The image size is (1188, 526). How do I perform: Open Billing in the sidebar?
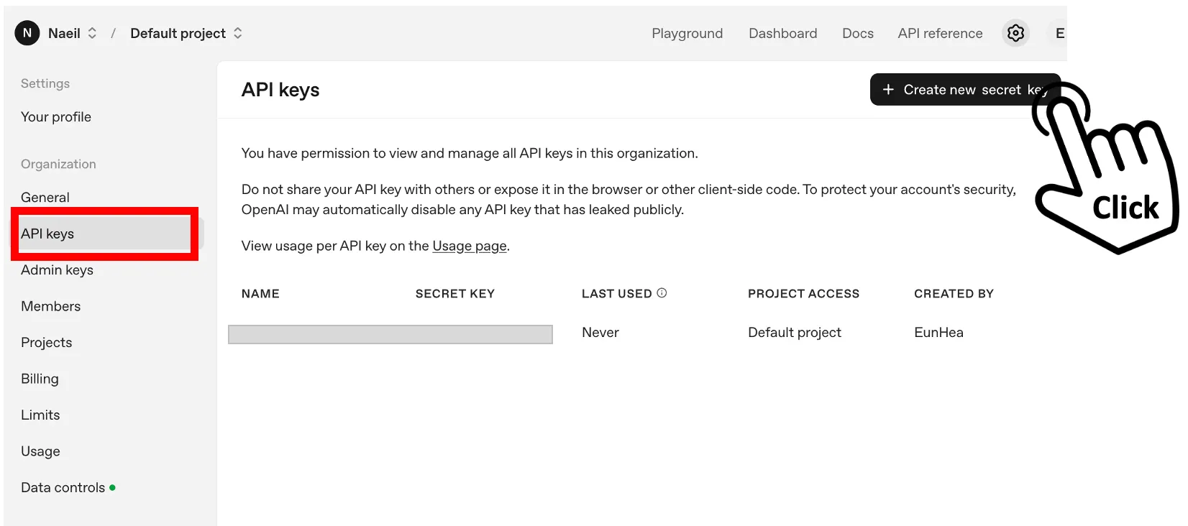click(x=40, y=379)
